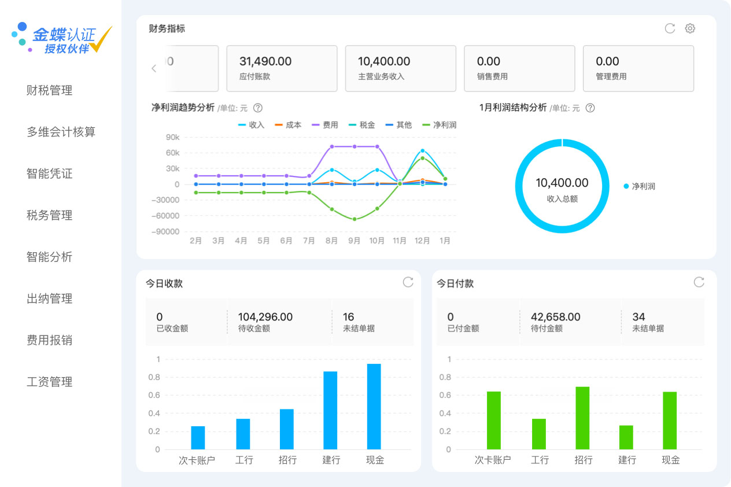Toggle 收入 series in chart legend

[x=252, y=125]
